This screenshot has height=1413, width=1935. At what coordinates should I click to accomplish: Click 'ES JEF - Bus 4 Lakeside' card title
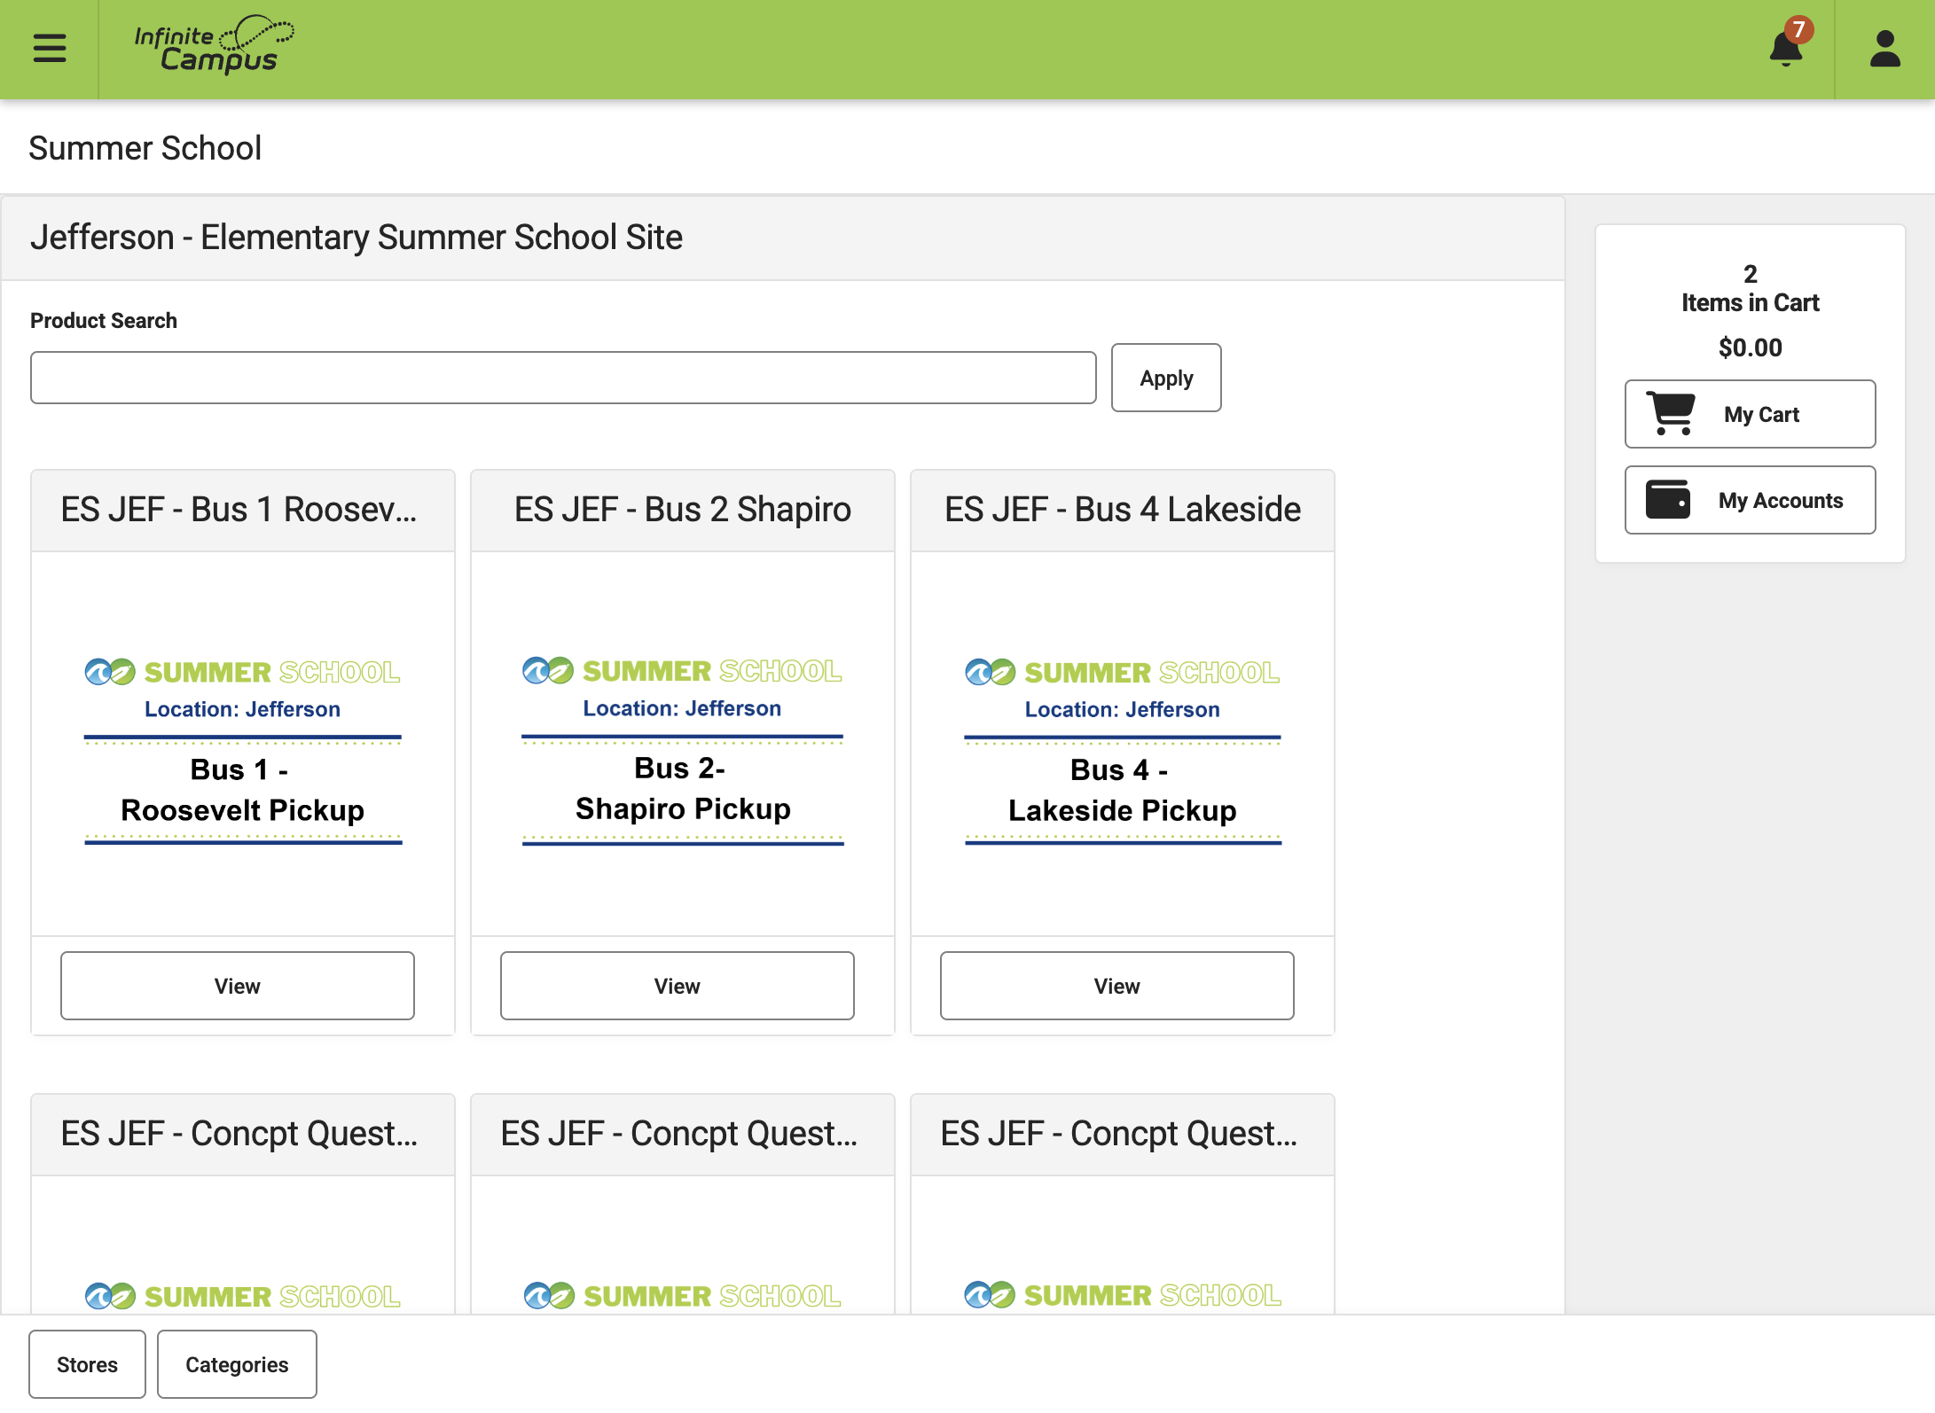pyautogui.click(x=1123, y=510)
